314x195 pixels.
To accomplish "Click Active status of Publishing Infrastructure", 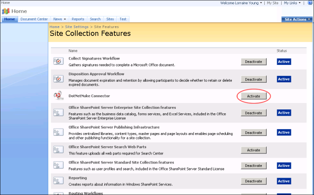I will 284,133.
